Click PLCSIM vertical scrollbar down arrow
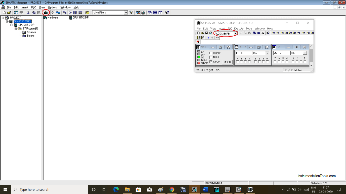346x194 pixels. [x=311, y=66]
